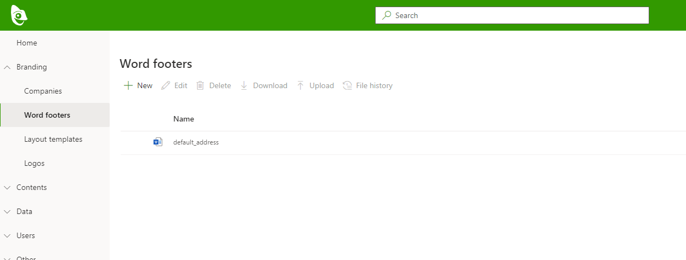Image resolution: width=686 pixels, height=260 pixels.
Task: Sort by the Name column header
Action: coord(183,119)
